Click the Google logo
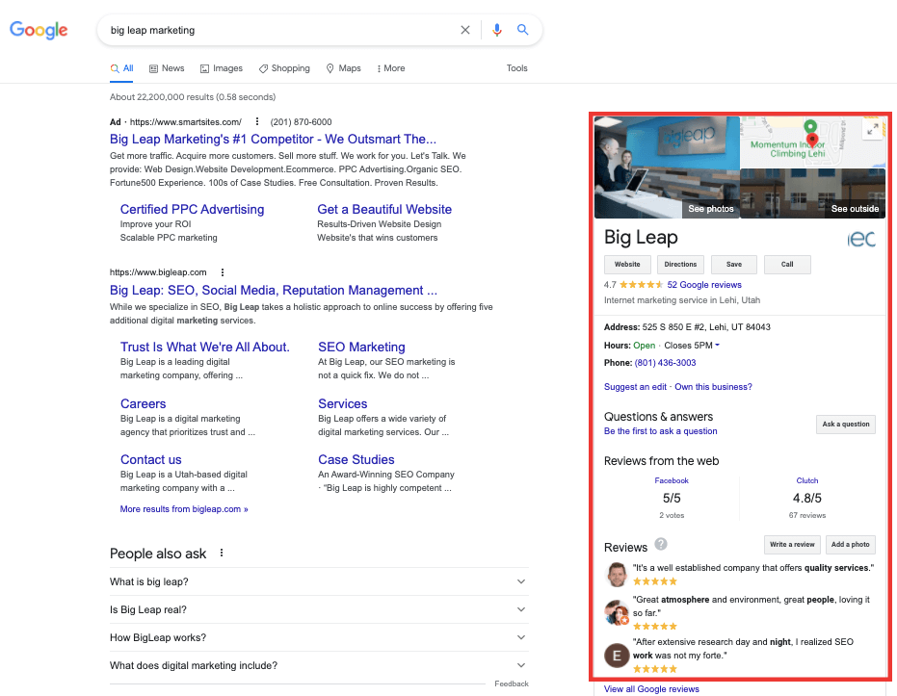The image size is (897, 696). [39, 30]
